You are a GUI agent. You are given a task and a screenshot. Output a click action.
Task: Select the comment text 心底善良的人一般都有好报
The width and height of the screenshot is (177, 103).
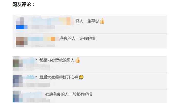coord(69,94)
